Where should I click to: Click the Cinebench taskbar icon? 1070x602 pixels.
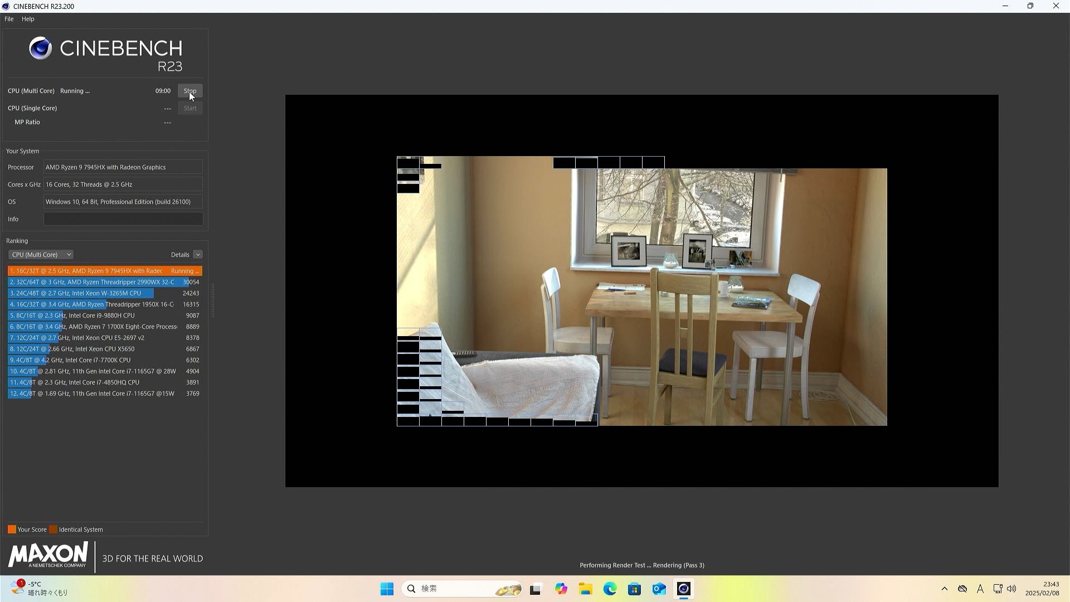[x=684, y=589]
